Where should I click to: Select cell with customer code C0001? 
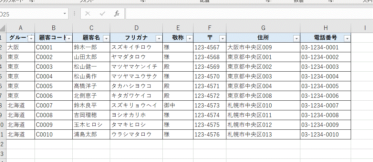click(x=54, y=47)
